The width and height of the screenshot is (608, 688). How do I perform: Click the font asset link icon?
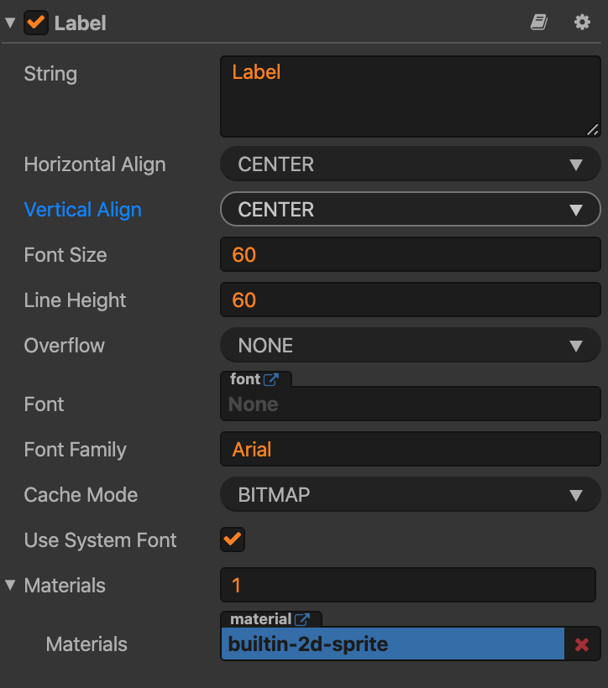coord(271,379)
